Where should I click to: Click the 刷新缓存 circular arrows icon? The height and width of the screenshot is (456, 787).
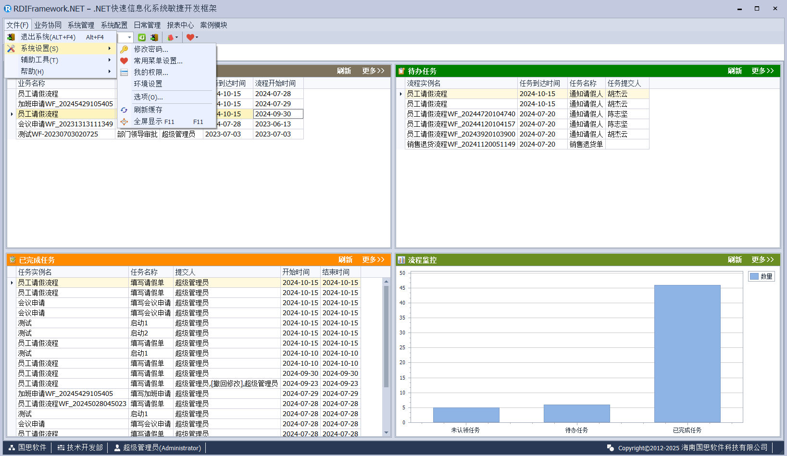click(124, 110)
